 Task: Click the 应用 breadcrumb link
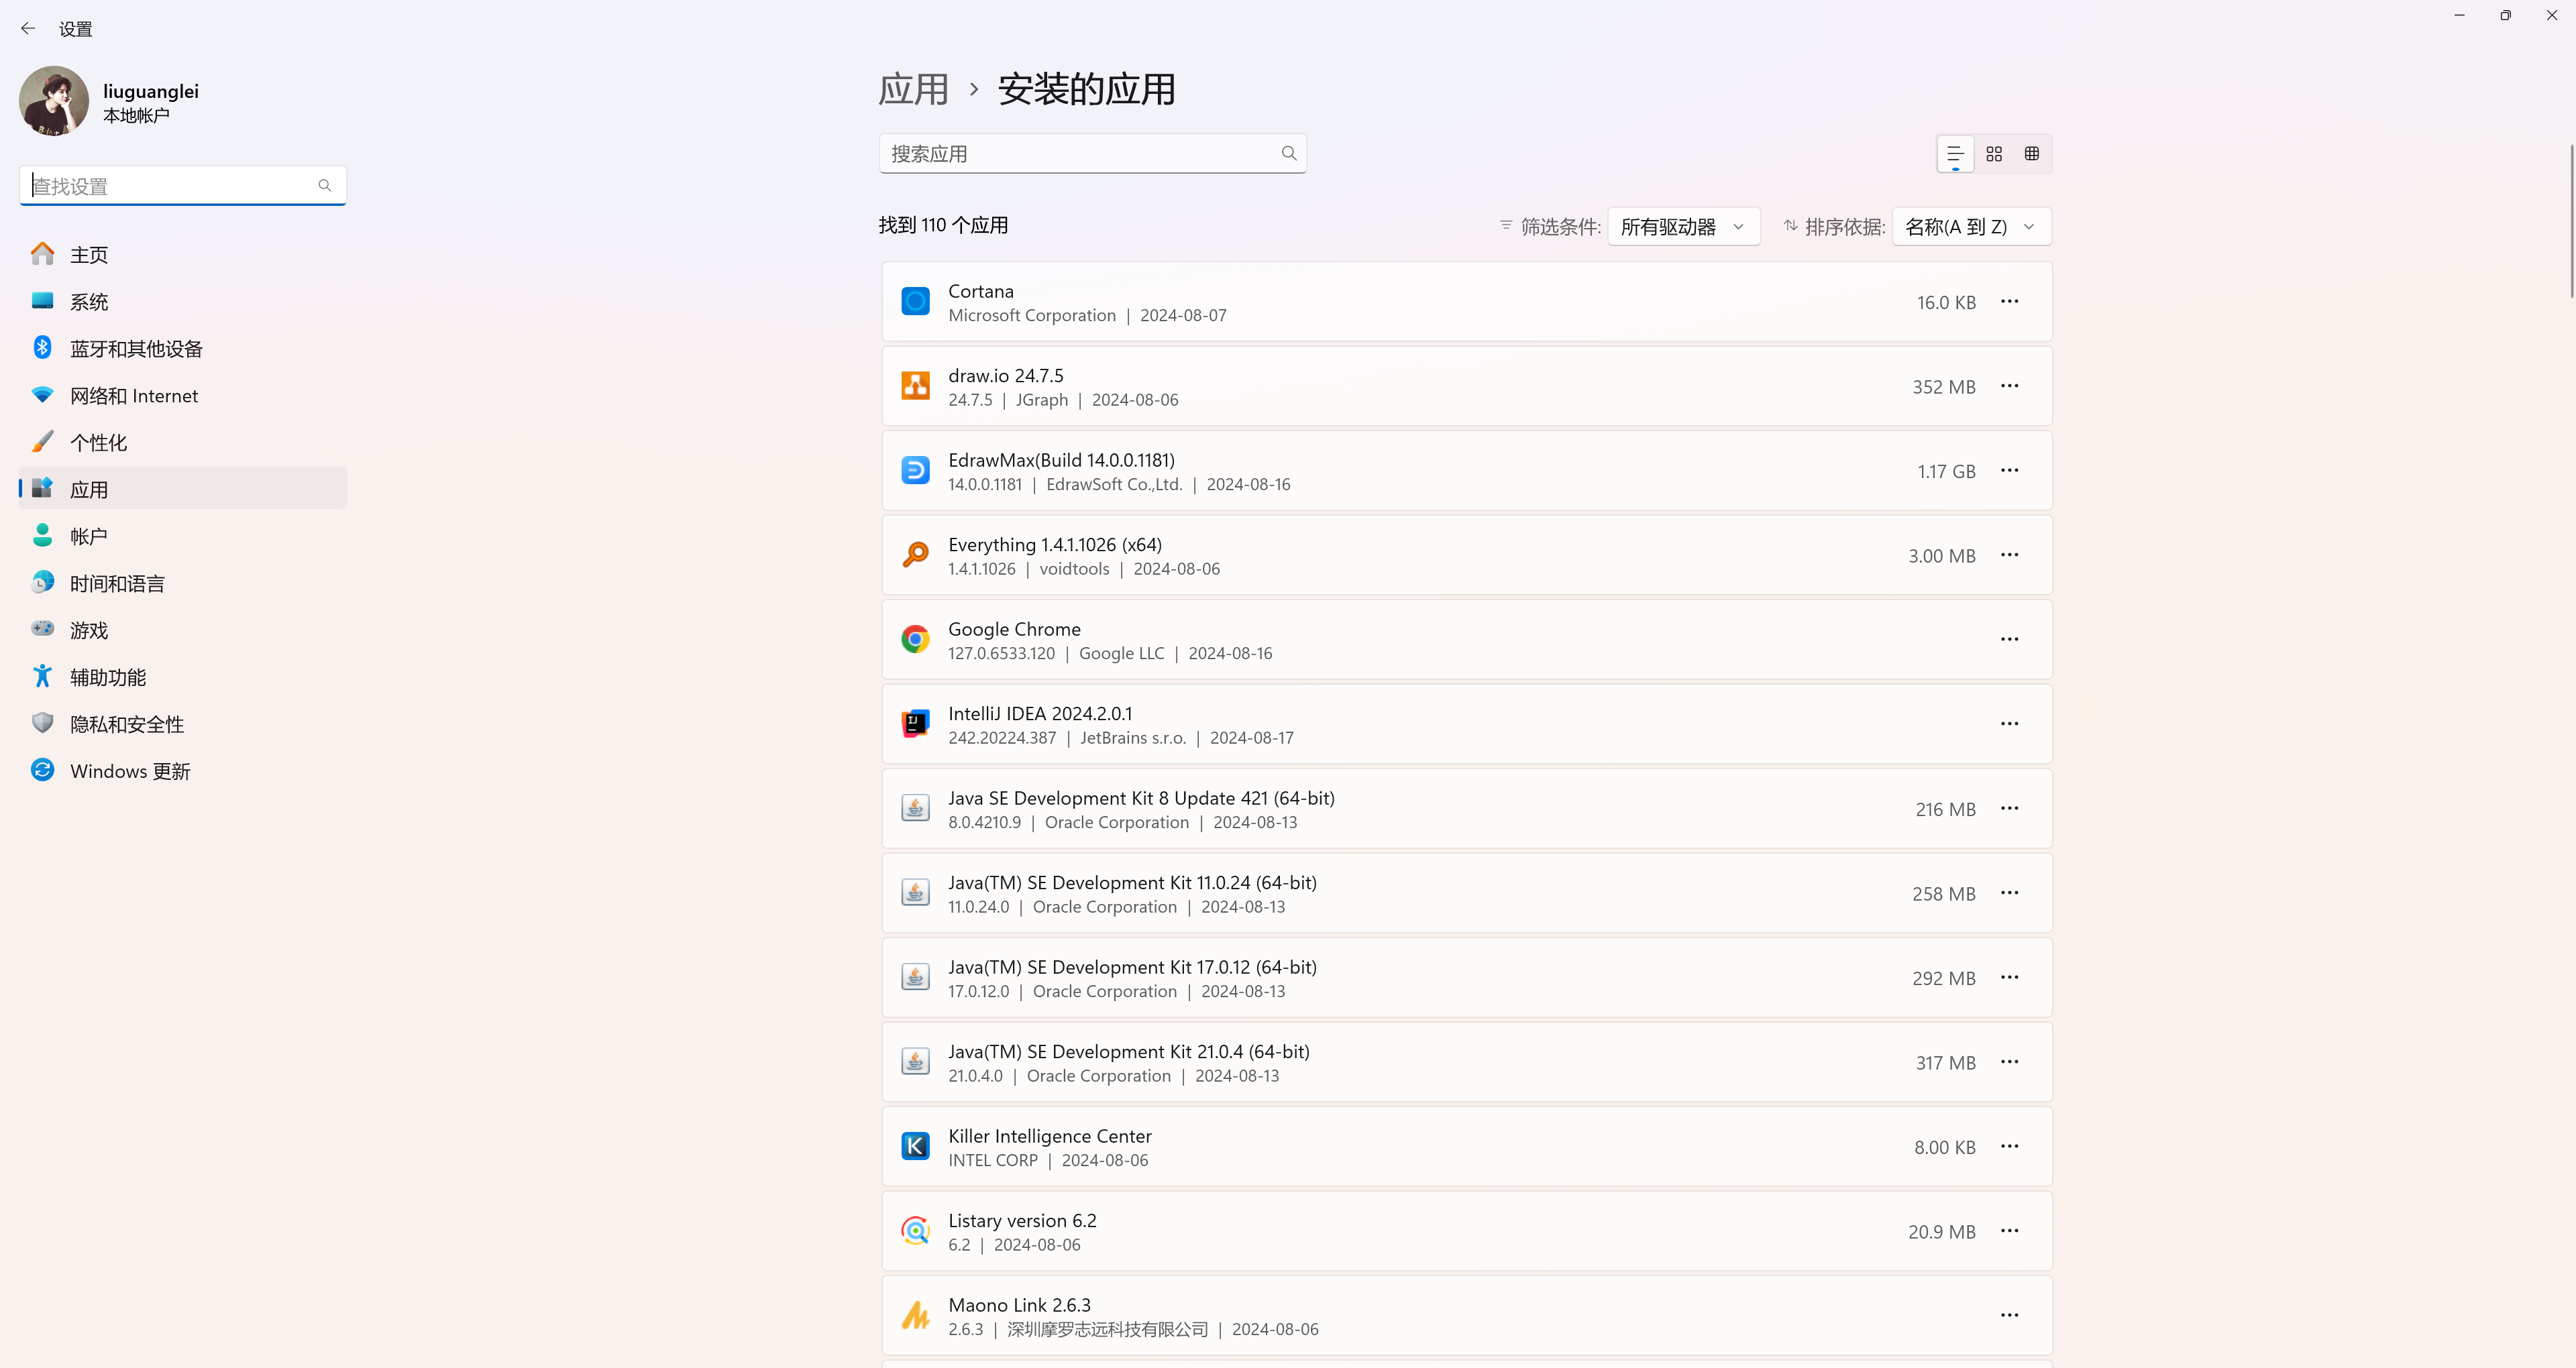[913, 90]
